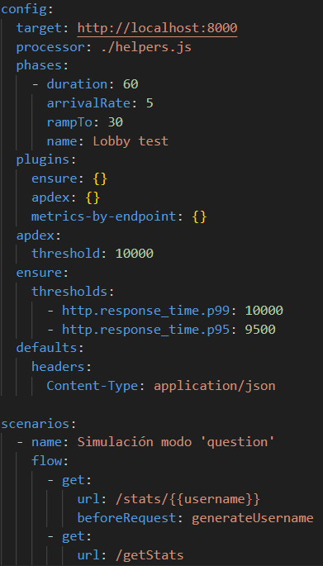The width and height of the screenshot is (323, 566).
Task: Click the 'Content-Type' header key
Action: [93, 386]
